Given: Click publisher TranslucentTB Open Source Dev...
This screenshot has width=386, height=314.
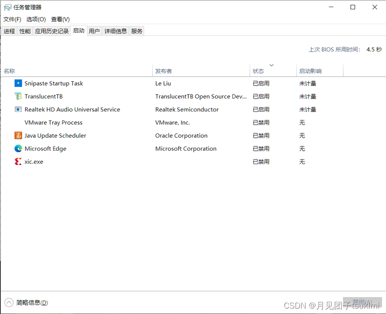Looking at the screenshot, I should pos(201,96).
